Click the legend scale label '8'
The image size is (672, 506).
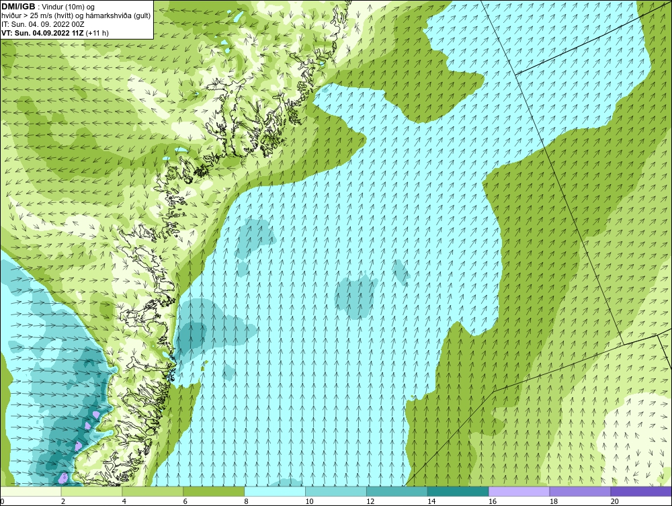pos(246,501)
